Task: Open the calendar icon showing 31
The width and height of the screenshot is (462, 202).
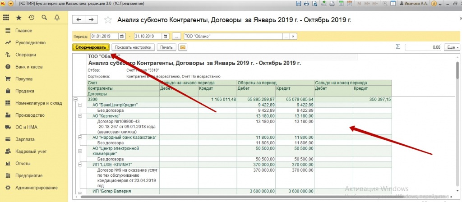Action: [350, 4]
